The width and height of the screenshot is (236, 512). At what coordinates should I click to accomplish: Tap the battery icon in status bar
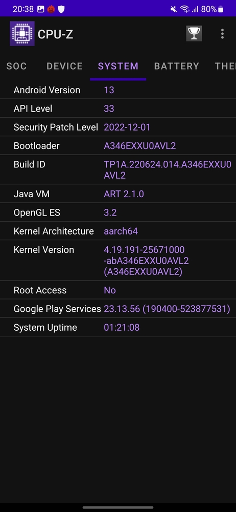pyautogui.click(x=221, y=9)
